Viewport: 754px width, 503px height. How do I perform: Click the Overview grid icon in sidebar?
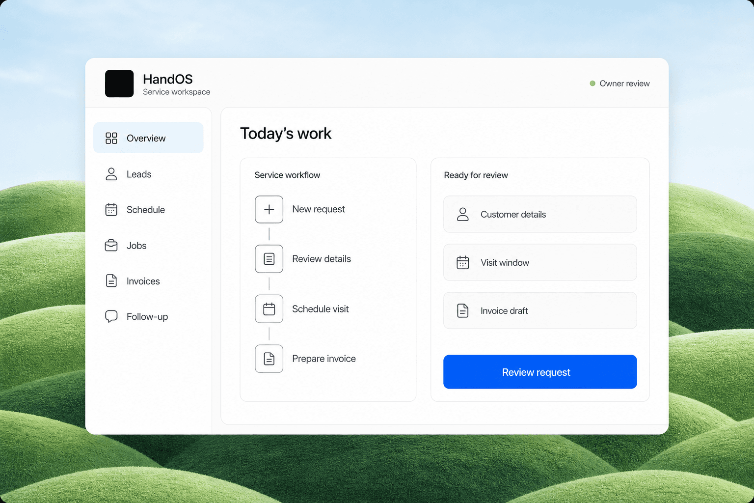111,138
